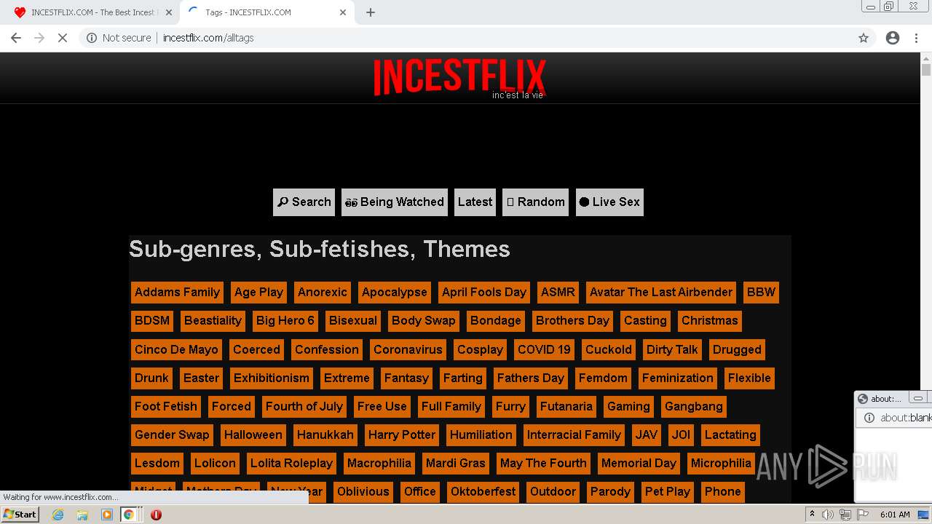Open the Latest page
Image resolution: width=932 pixels, height=524 pixels.
tap(475, 202)
